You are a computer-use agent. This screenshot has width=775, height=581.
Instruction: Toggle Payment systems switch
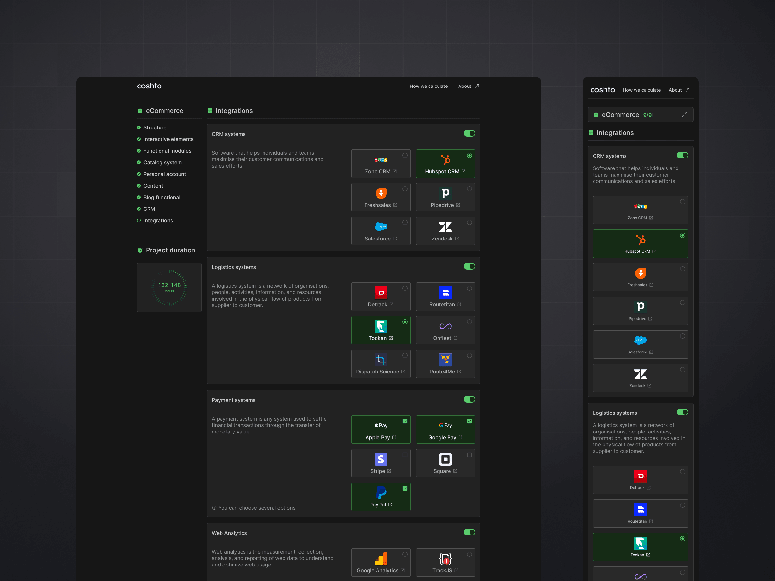point(470,400)
